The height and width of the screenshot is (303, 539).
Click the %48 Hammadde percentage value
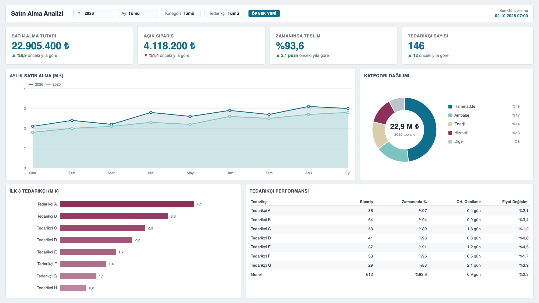click(x=516, y=107)
